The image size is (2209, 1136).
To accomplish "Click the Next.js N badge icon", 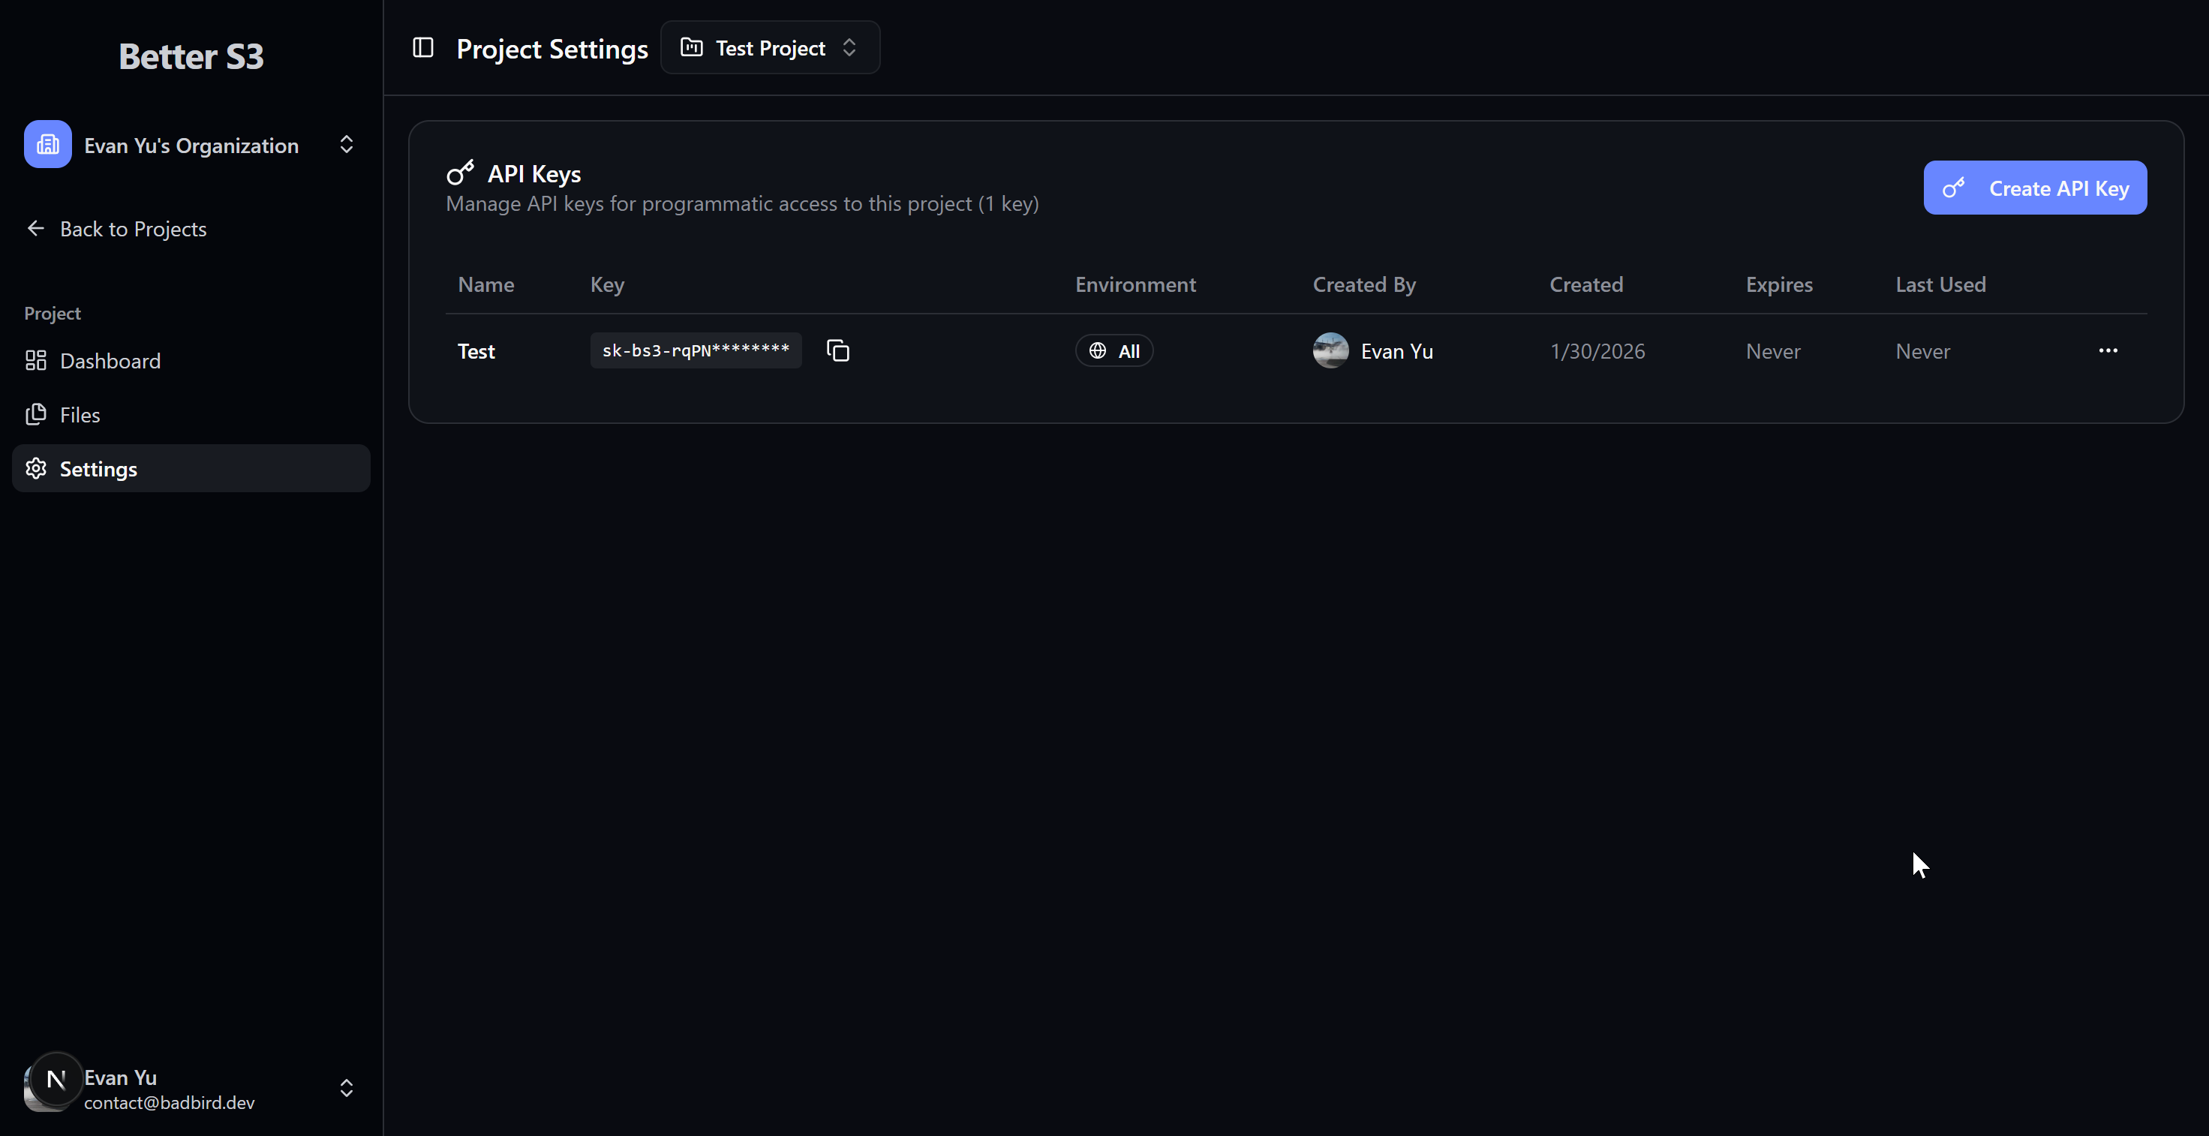I will click(56, 1078).
